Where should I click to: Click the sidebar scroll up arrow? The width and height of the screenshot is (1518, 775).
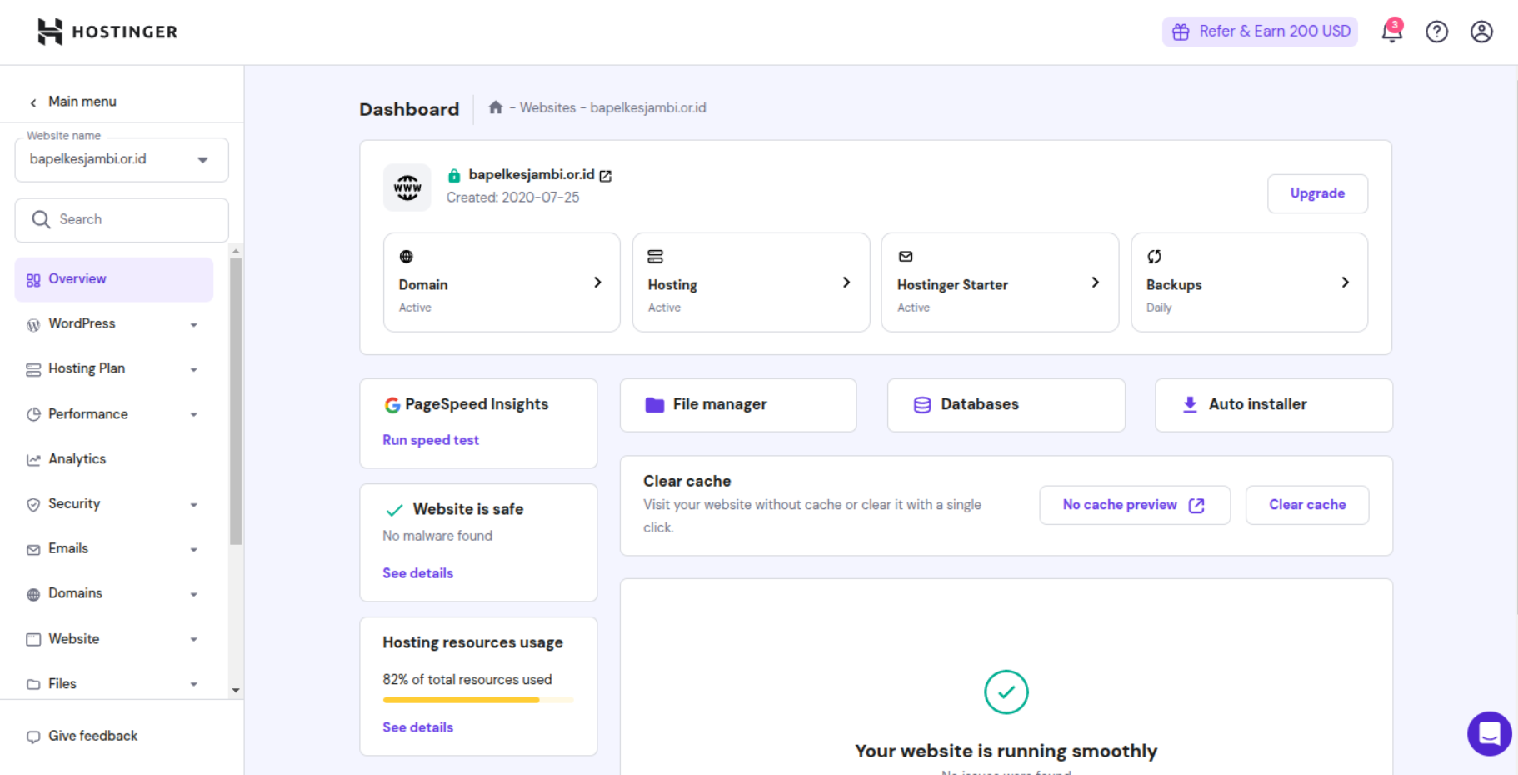coord(236,251)
